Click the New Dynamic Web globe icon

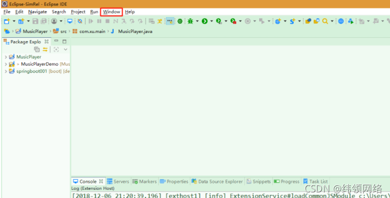278,21
